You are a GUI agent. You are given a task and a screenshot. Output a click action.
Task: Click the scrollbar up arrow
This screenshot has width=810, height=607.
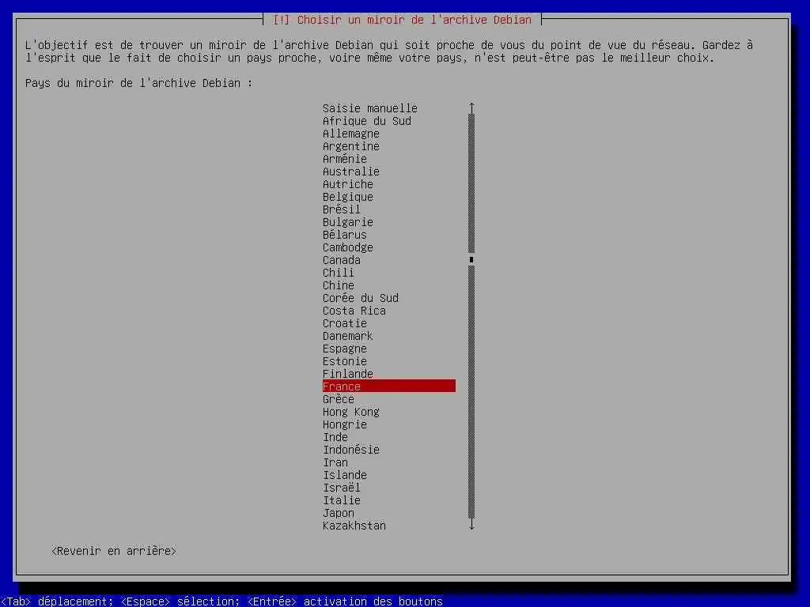click(x=471, y=107)
